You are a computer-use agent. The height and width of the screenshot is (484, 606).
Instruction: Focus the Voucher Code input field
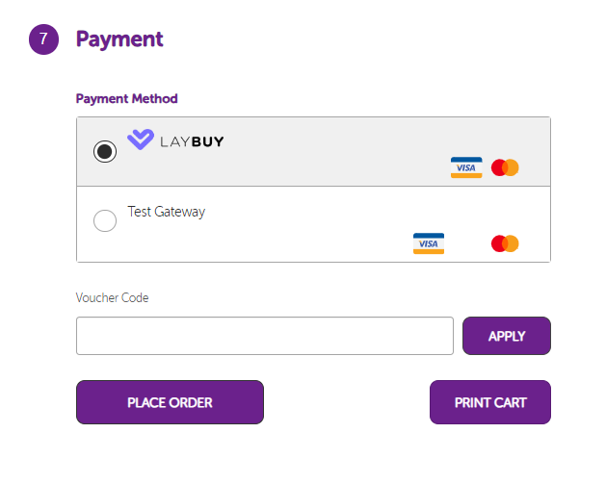tap(264, 336)
